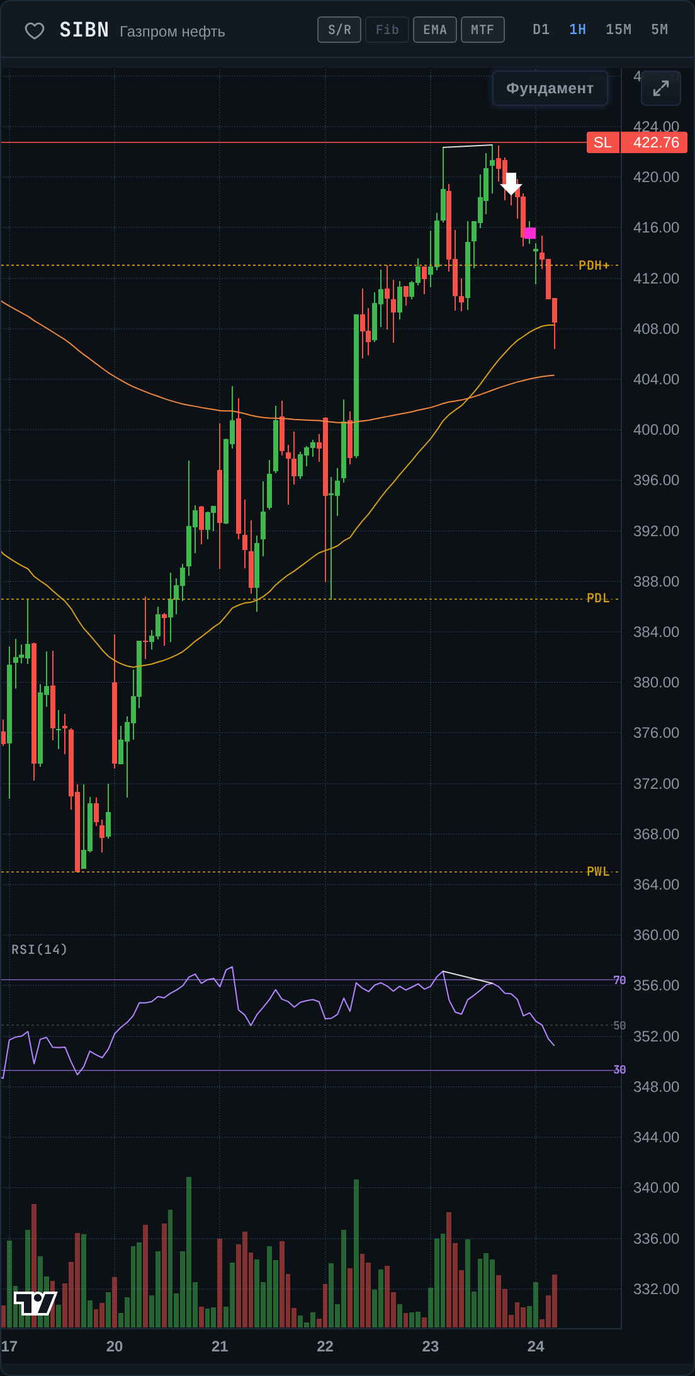Switch to D1 timeframe
The height and width of the screenshot is (1376, 695).
pos(541,30)
